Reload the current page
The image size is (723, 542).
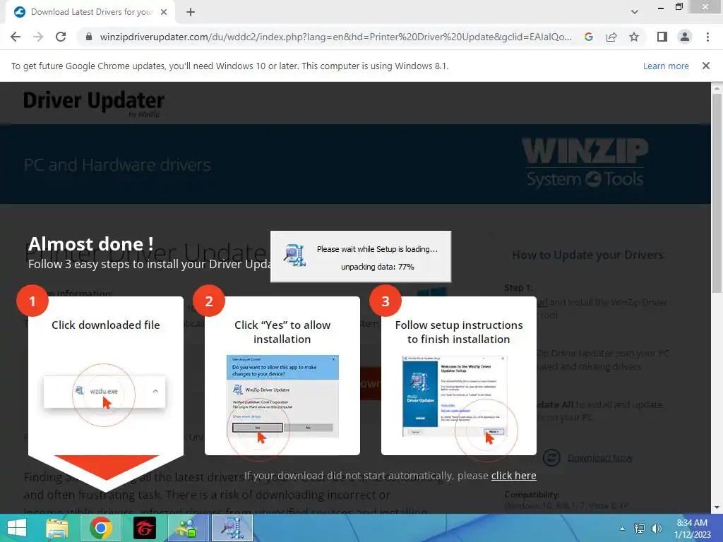coord(61,37)
